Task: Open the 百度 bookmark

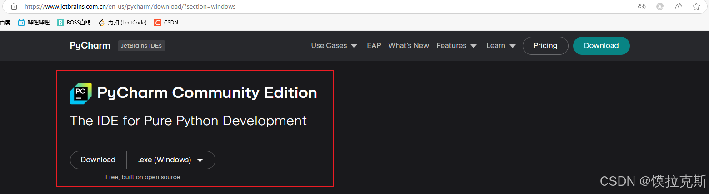Action: pyautogui.click(x=5, y=22)
